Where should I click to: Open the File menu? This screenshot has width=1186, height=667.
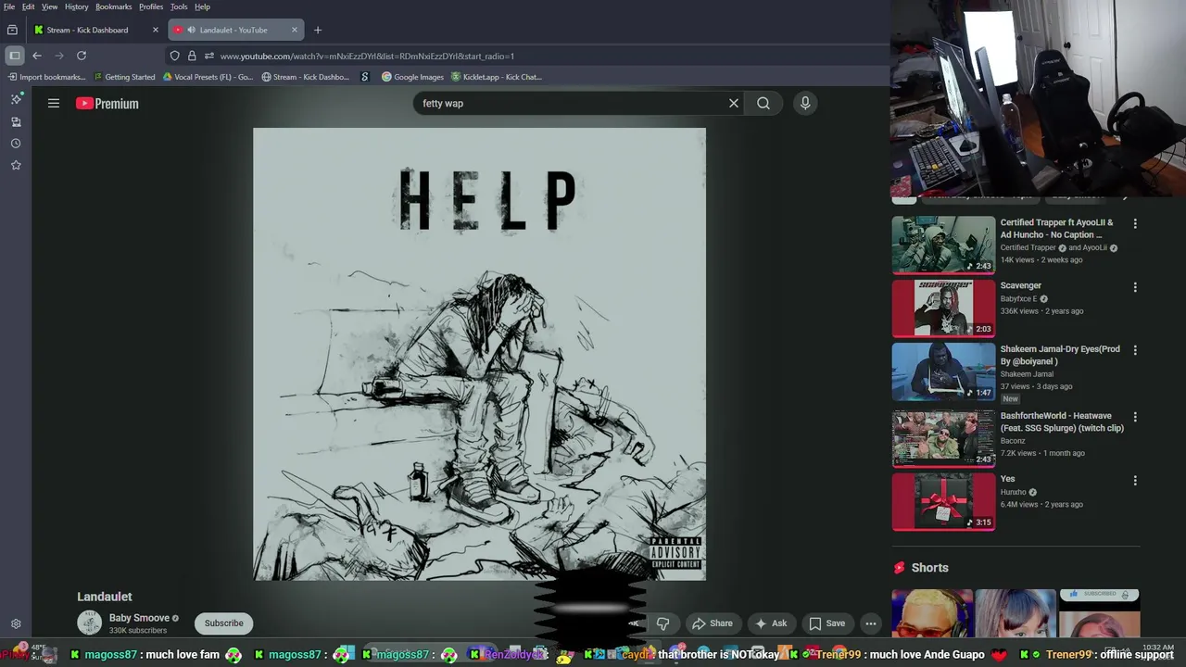[9, 6]
